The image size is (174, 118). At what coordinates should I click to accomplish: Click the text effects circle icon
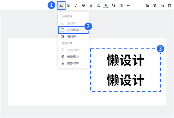click(113, 5)
